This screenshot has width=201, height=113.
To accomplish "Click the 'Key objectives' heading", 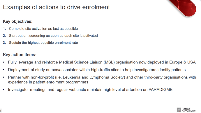I will tap(17, 21).
